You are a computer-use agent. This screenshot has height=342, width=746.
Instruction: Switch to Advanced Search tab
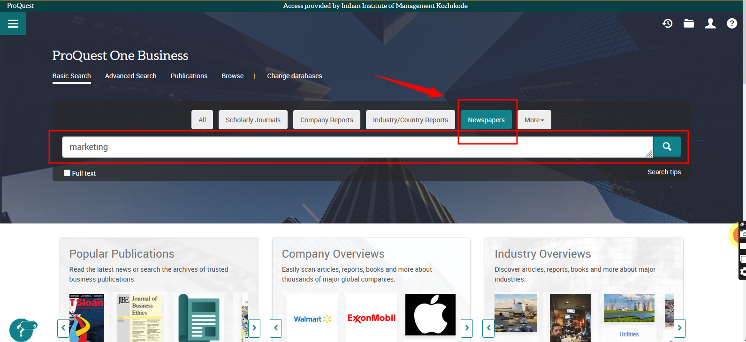(130, 76)
